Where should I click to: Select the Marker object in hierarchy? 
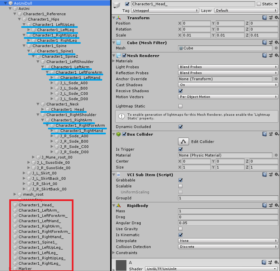point(25,268)
